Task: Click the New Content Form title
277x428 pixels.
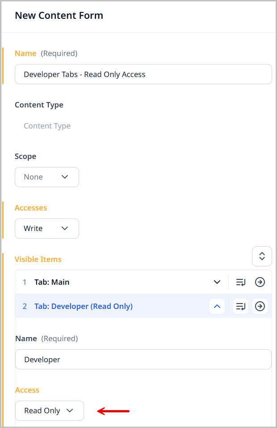Action: point(59,15)
